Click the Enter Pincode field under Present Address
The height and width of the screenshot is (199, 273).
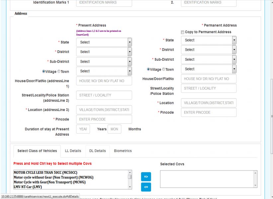[104, 119]
